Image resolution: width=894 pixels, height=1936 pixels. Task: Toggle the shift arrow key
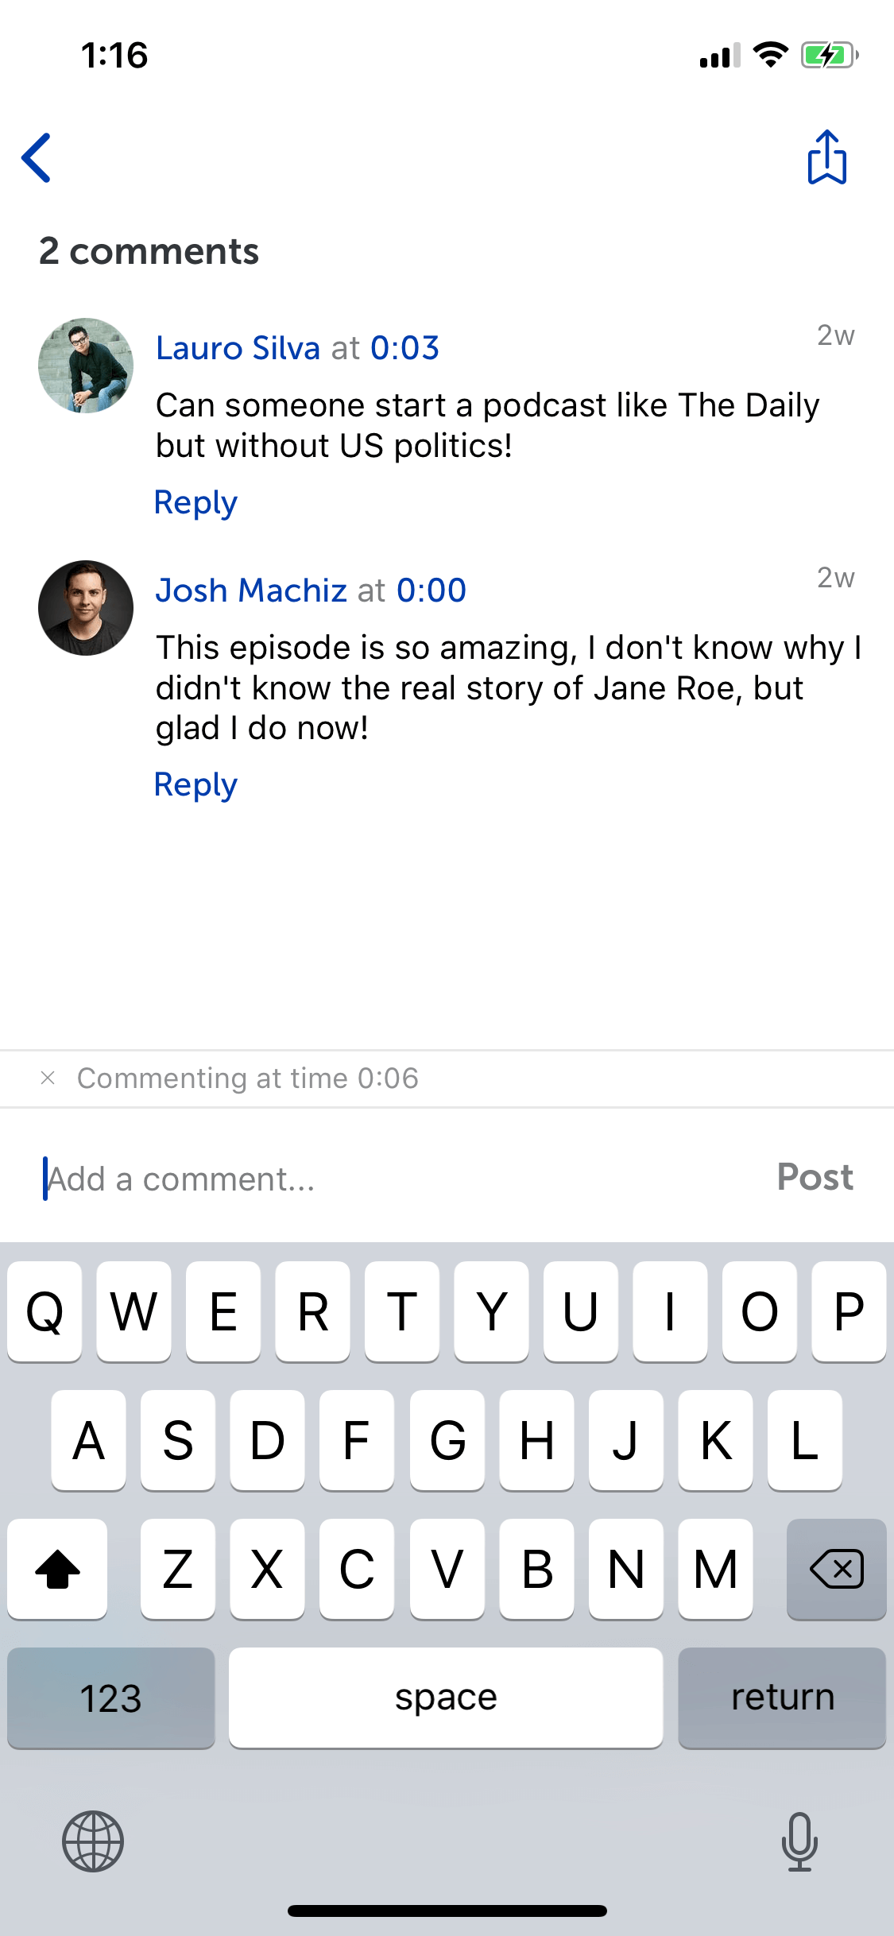pyautogui.click(x=57, y=1569)
